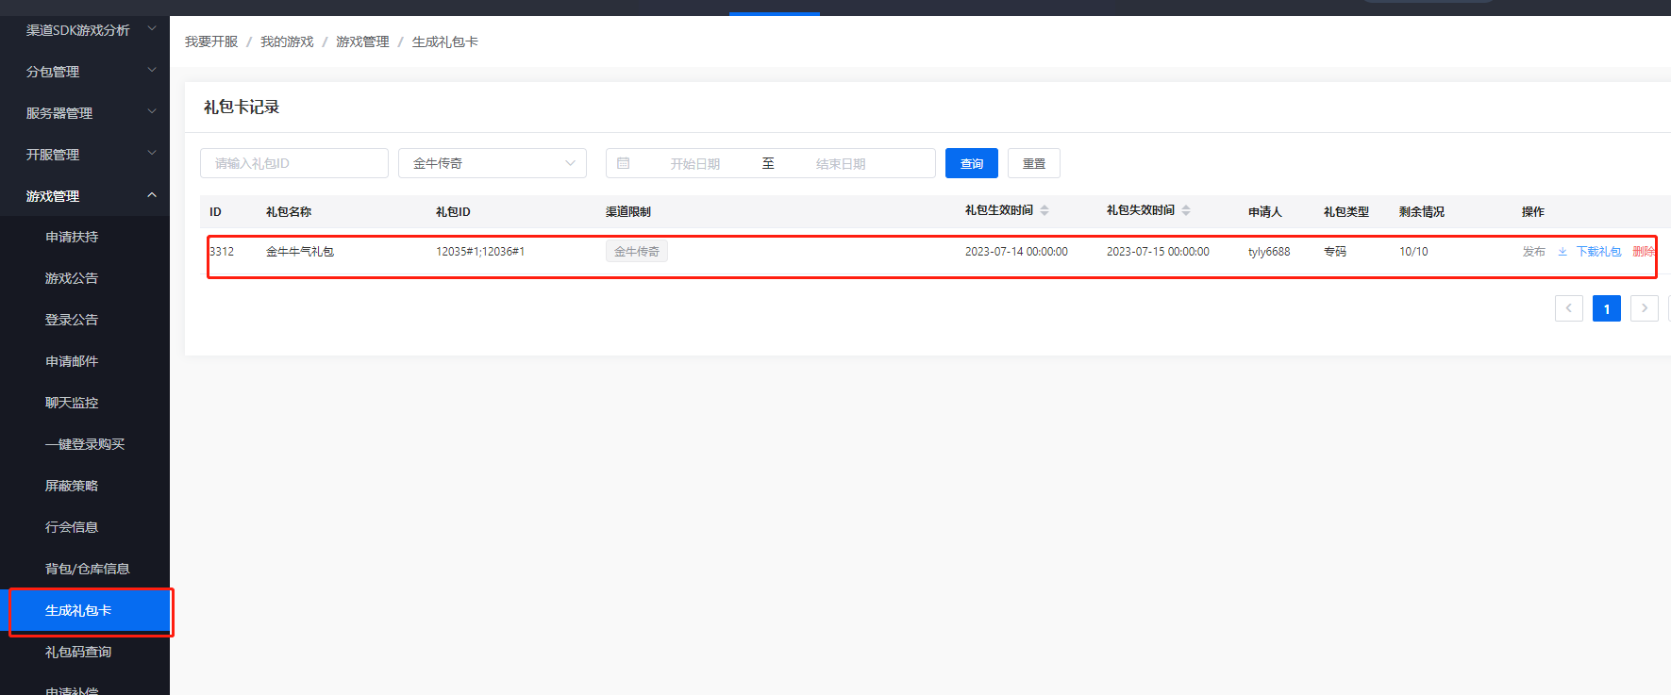Click 发布 for gift pack 3312

(1534, 252)
